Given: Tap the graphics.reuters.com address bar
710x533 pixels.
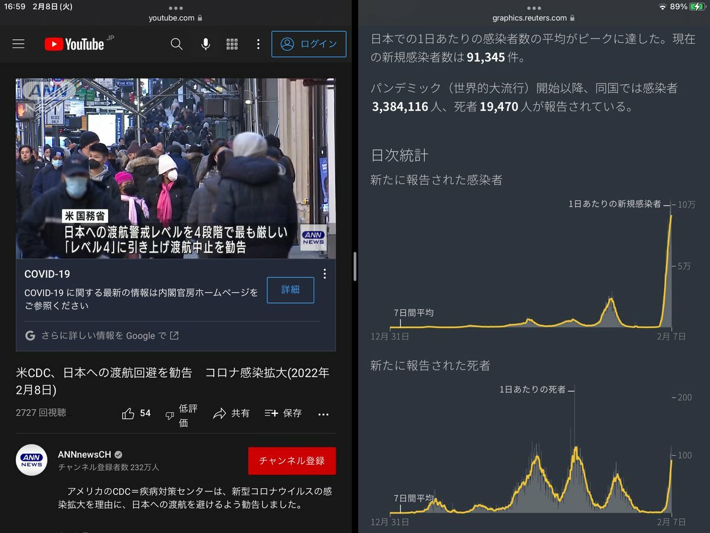Looking at the screenshot, I should [x=534, y=18].
